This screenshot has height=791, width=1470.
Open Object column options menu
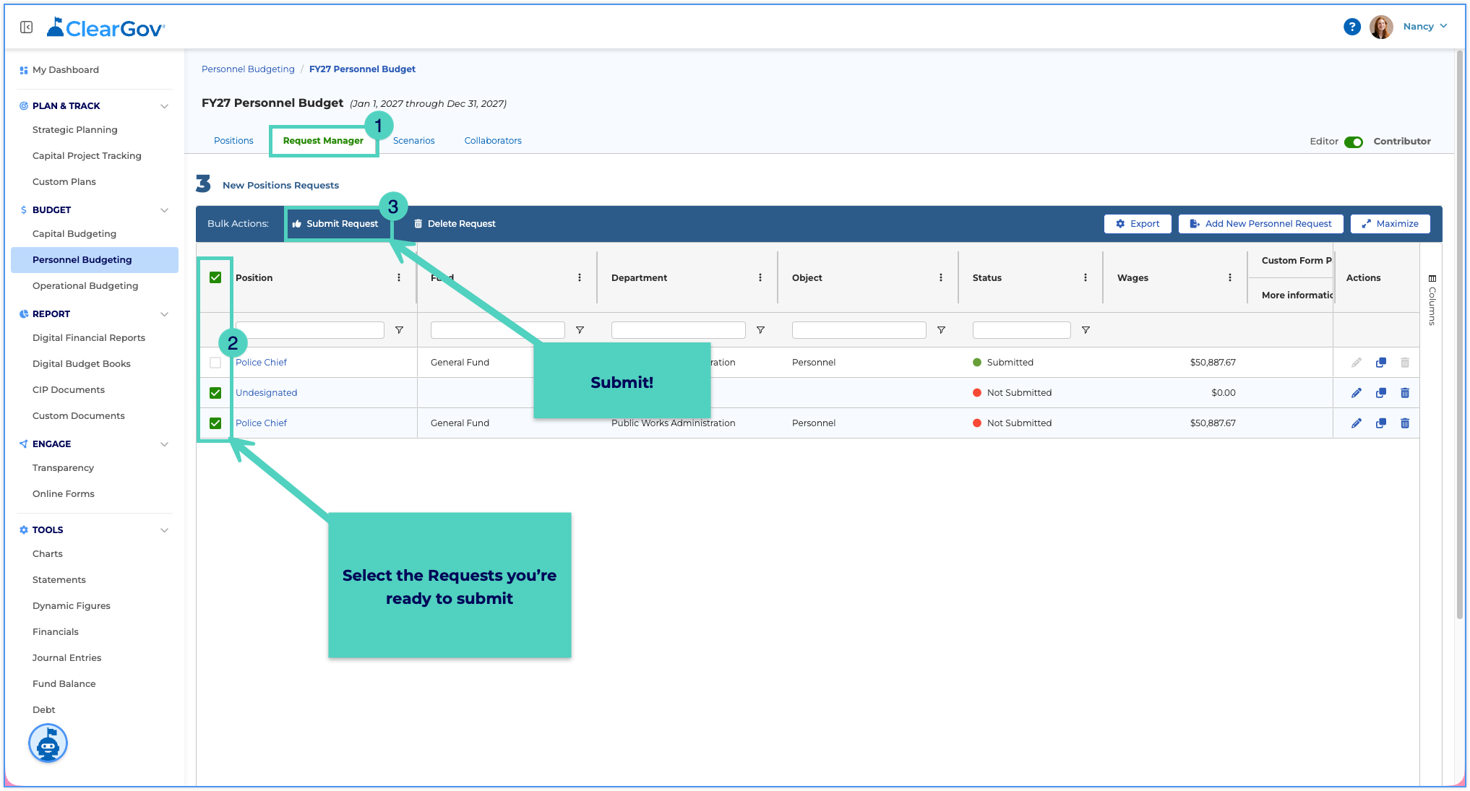pyautogui.click(x=941, y=277)
